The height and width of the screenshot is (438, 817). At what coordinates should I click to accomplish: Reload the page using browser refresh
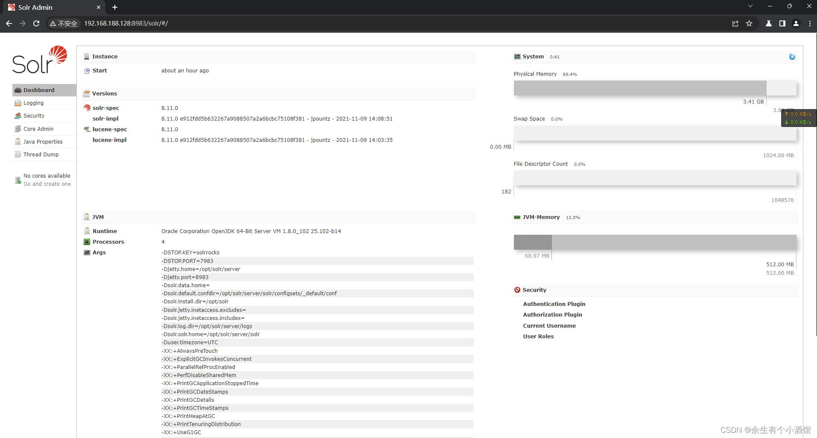36,23
